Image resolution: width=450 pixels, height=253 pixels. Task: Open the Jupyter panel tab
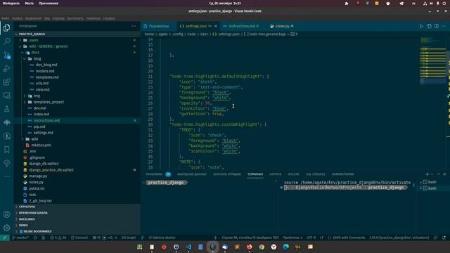pyautogui.click(x=275, y=174)
